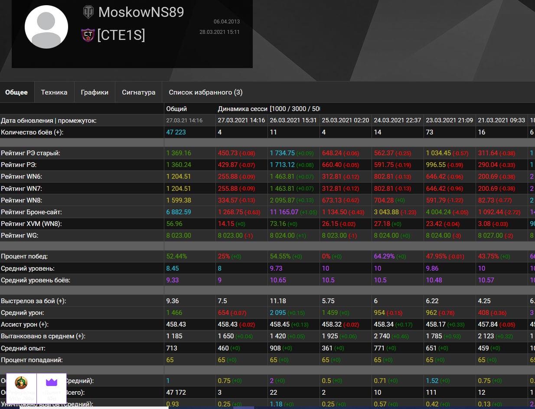Click the 23.03.2021 21:09 session date header

(x=449, y=120)
